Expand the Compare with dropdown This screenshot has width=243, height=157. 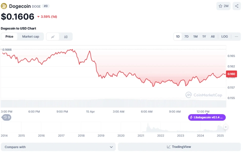pyautogui.click(x=58, y=147)
